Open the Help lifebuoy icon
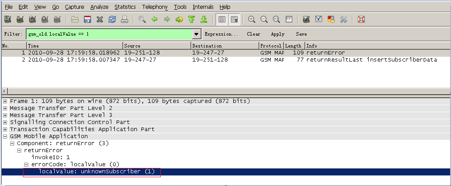This screenshot has height=186, width=451. 361,19
